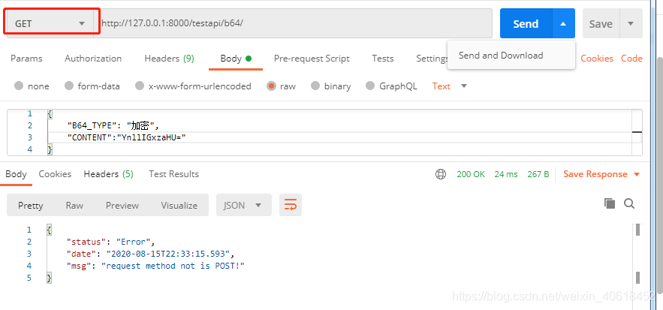Click the 267 B response size
This screenshot has height=310, width=663.
pos(538,174)
